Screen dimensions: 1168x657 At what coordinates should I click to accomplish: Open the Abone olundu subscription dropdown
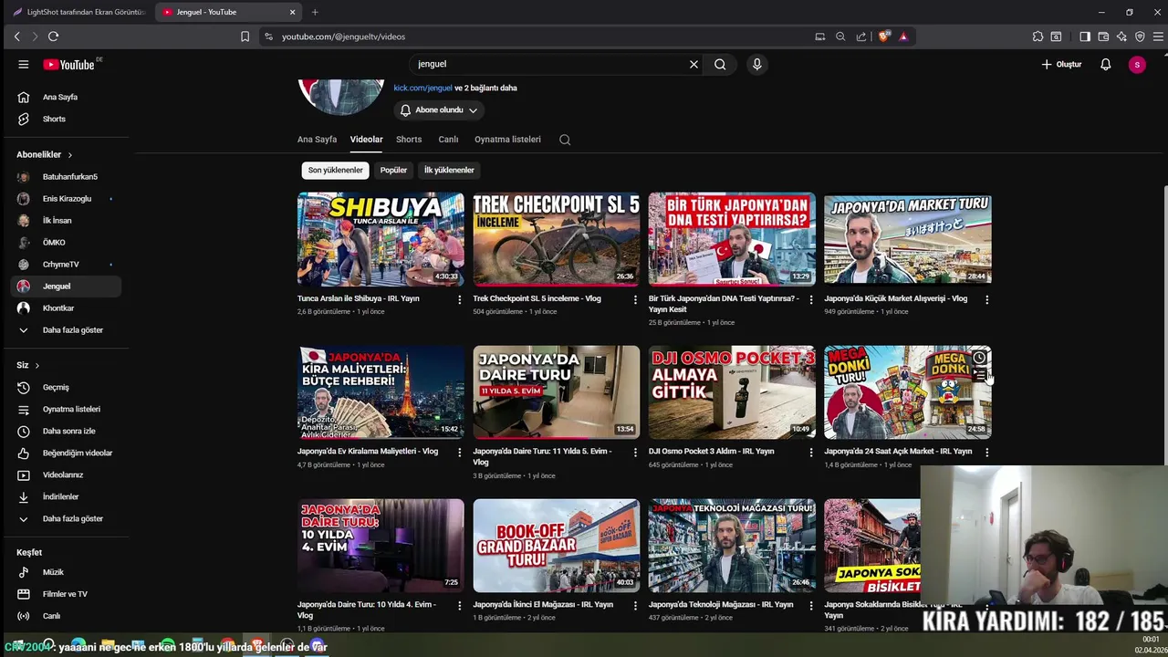pyautogui.click(x=439, y=109)
